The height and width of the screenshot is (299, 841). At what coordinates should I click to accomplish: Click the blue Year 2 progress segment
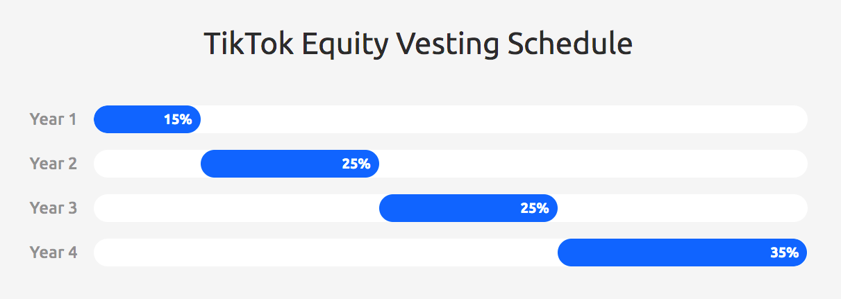point(290,164)
